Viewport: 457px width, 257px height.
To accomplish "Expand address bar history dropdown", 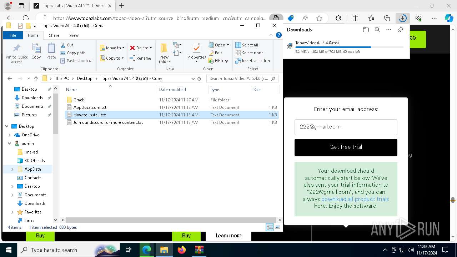I will tap(193, 79).
